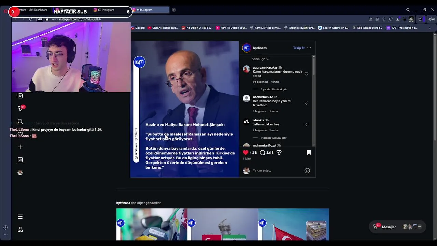Share the post with paper plane icon

click(279, 153)
